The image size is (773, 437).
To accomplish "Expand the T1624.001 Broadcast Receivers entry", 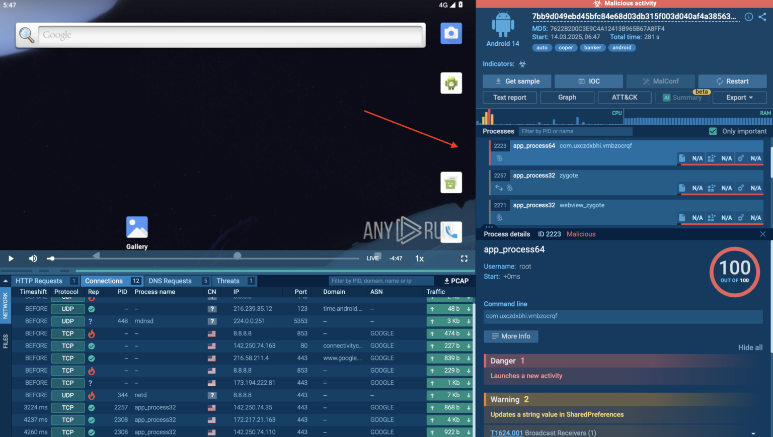I will [x=753, y=433].
